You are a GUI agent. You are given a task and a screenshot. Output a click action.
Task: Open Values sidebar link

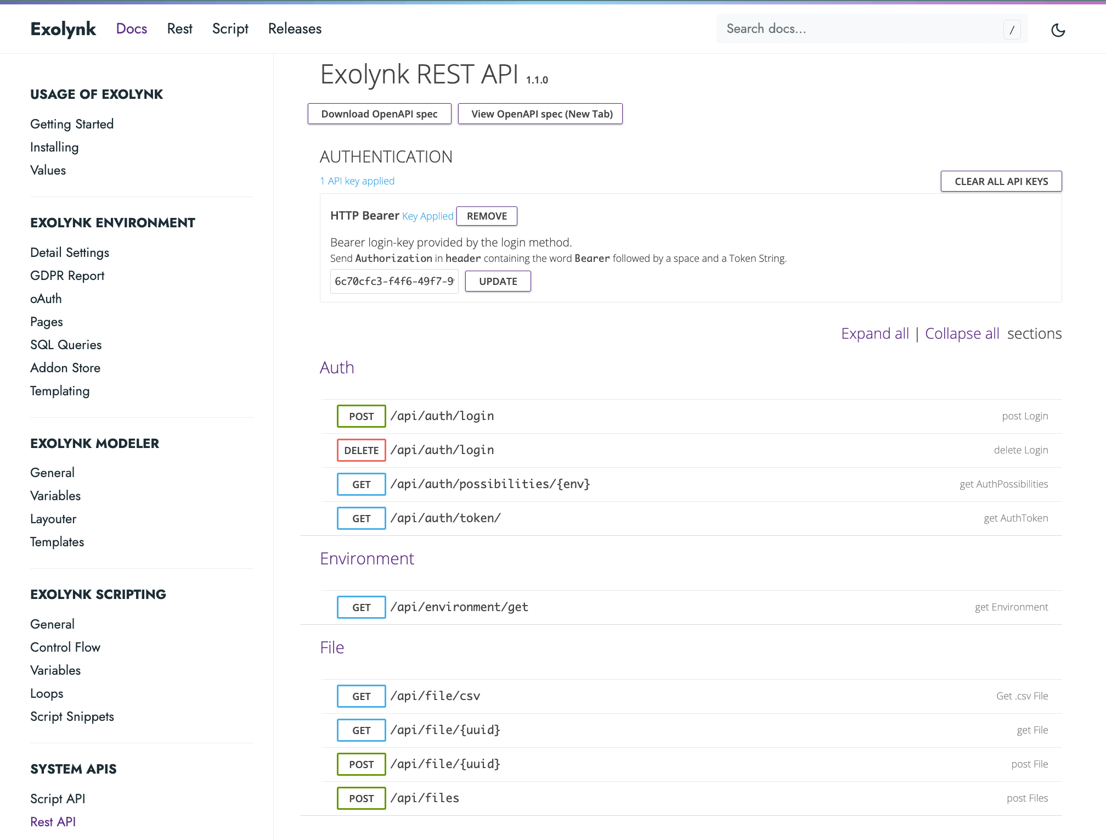48,170
